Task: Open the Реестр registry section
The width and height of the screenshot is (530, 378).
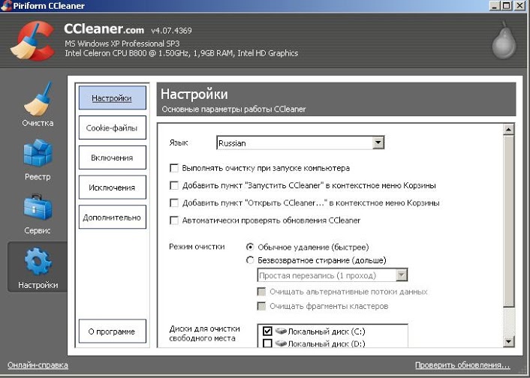Action: (38, 160)
